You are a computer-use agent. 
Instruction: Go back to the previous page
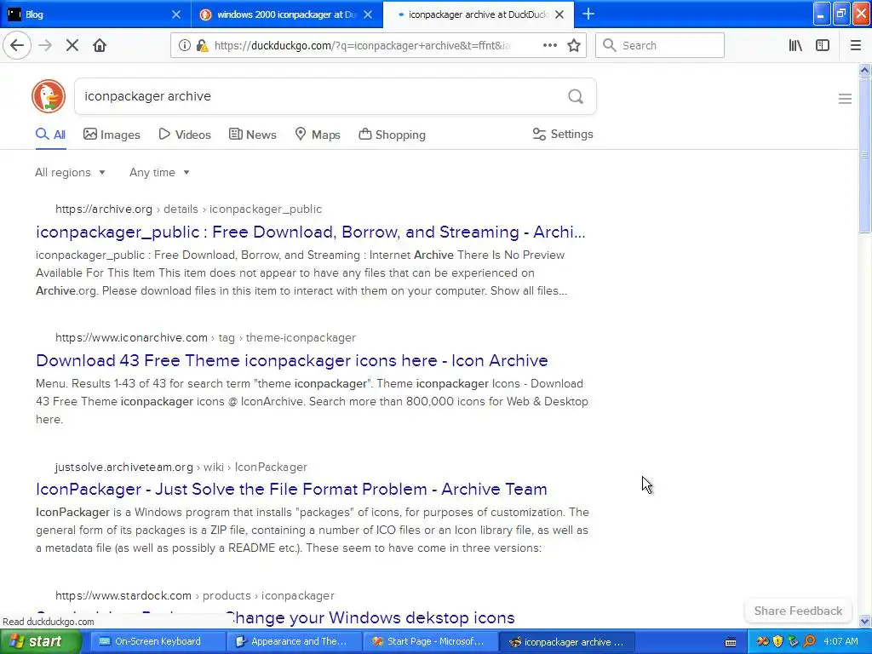point(17,45)
